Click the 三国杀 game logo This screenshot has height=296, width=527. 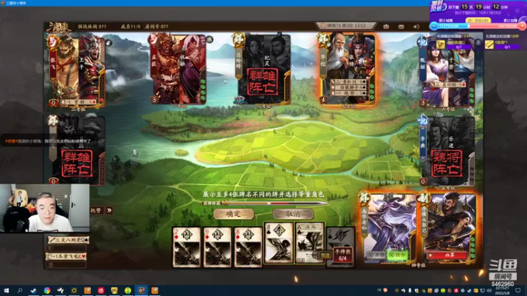click(59, 28)
